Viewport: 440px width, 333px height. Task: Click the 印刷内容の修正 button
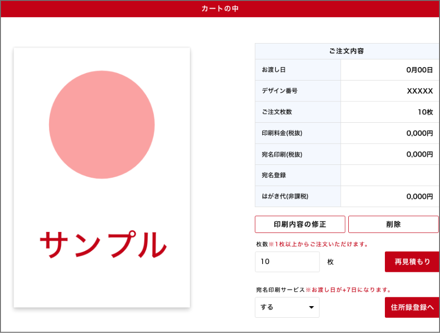pyautogui.click(x=300, y=224)
